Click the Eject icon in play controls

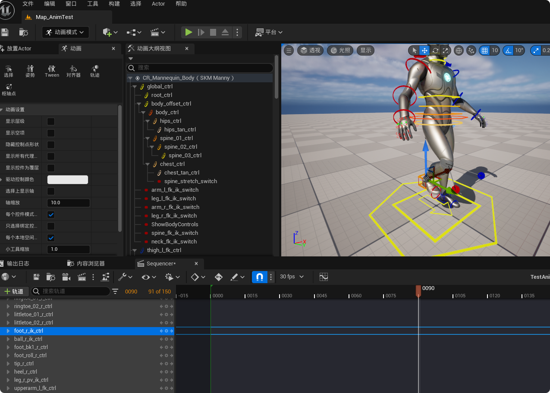(x=225, y=32)
